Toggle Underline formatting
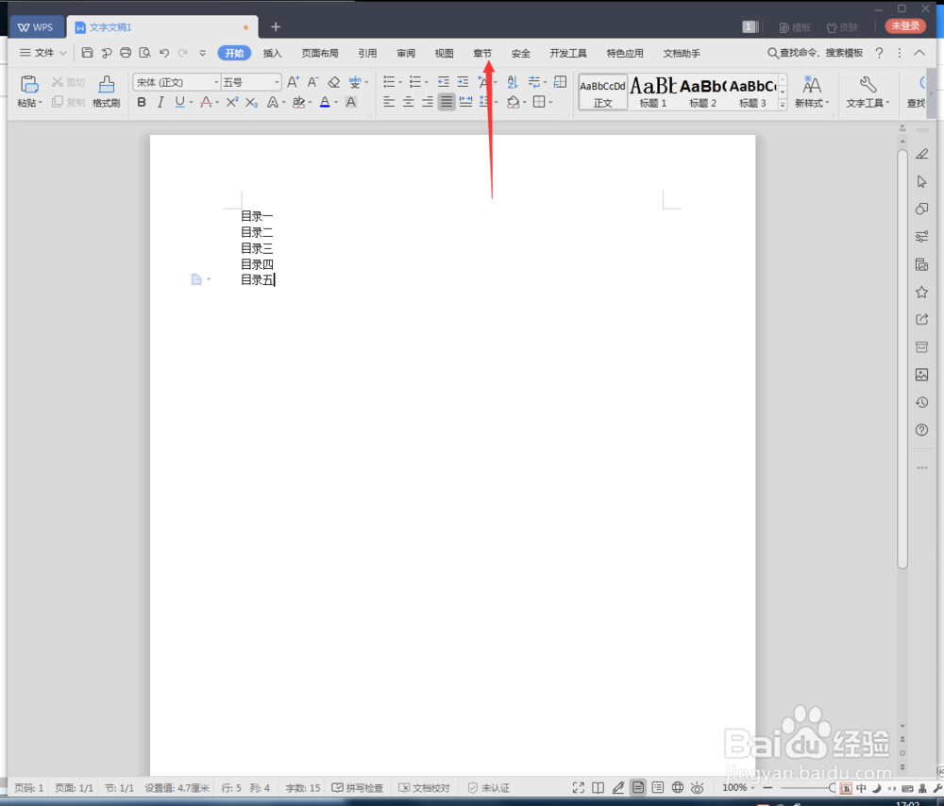 point(179,102)
